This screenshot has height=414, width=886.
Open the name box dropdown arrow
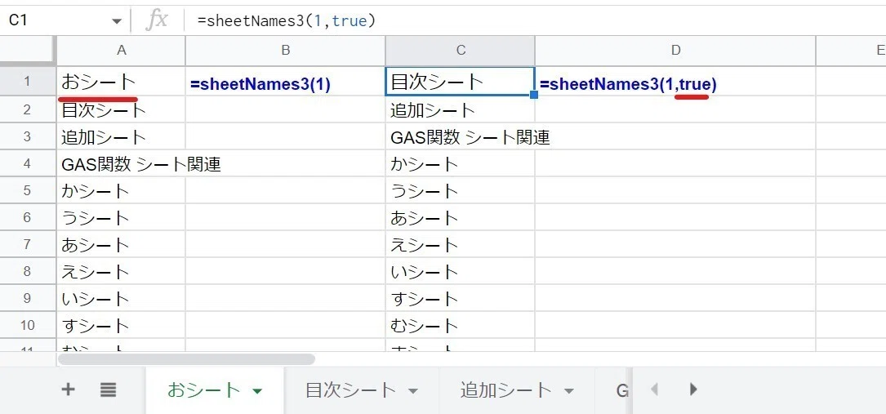[117, 21]
